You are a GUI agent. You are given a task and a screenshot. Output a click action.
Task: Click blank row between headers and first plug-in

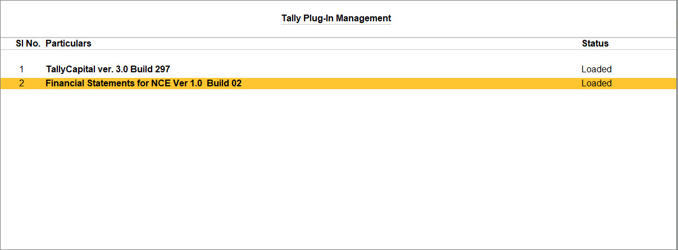(x=339, y=56)
